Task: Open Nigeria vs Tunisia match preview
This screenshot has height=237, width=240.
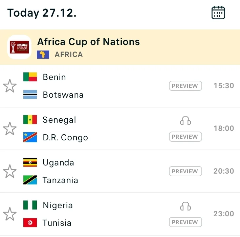Action: pyautogui.click(x=185, y=222)
